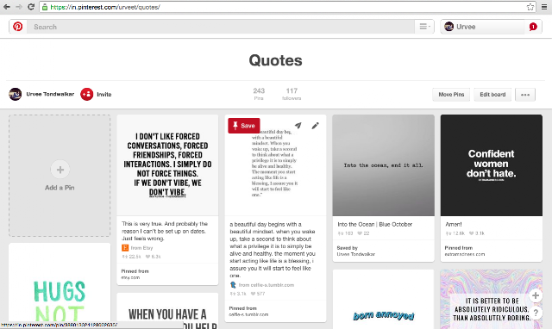Open Urvee profile menu button
This screenshot has width=552, height=329.
482,27
